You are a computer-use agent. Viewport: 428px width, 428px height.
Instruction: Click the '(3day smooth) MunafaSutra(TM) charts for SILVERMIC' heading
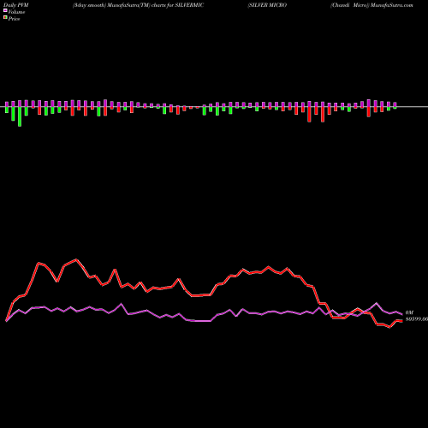pos(138,5)
